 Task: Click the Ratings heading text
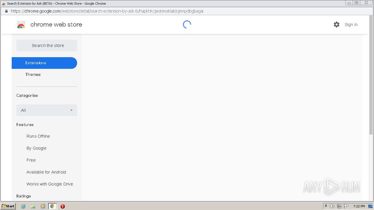point(24,196)
